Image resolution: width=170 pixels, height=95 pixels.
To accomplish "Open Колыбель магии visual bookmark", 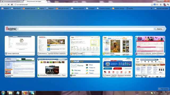I will [52, 68].
